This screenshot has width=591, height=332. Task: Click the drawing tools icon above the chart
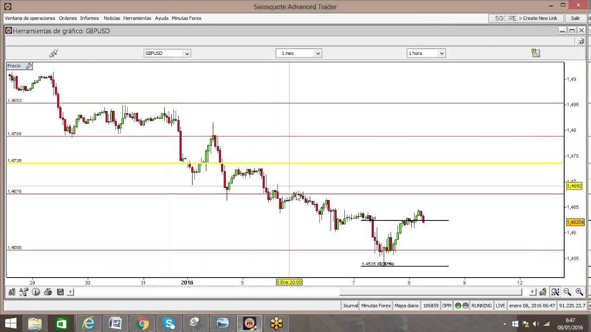tap(54, 53)
